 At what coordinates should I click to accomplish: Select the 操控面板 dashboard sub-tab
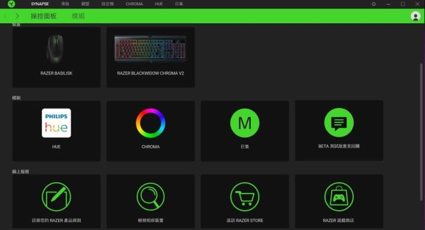[x=44, y=16]
